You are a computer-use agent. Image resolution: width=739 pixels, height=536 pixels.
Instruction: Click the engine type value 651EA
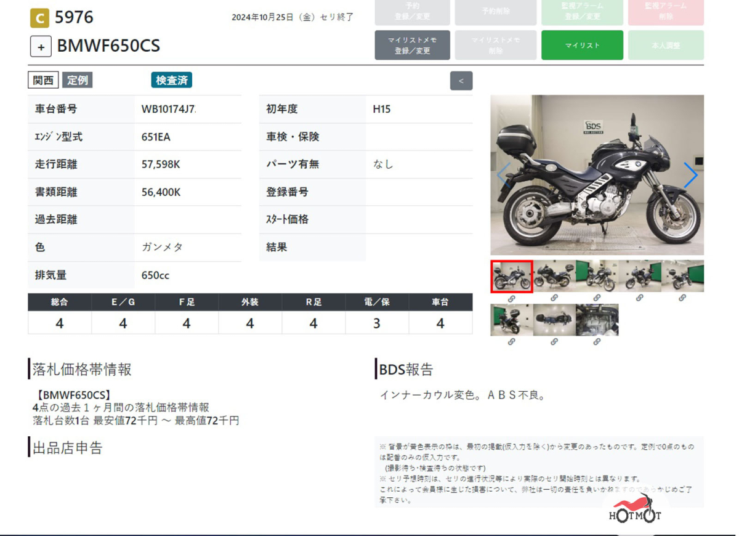[156, 137]
